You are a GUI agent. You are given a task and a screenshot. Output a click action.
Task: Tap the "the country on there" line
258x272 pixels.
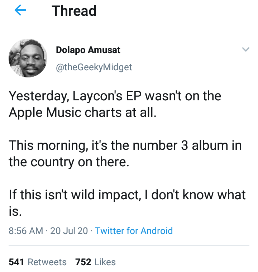click(x=68, y=162)
